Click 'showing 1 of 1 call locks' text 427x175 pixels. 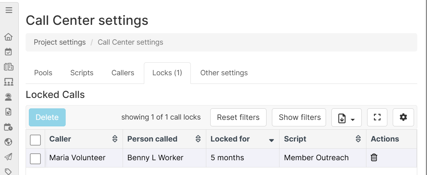pyautogui.click(x=161, y=117)
